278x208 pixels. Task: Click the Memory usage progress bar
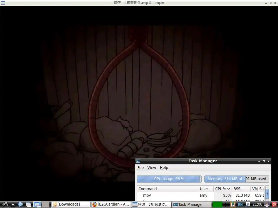[237, 179]
